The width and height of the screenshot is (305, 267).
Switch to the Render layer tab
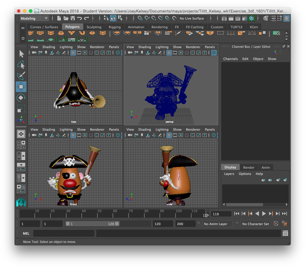point(249,168)
